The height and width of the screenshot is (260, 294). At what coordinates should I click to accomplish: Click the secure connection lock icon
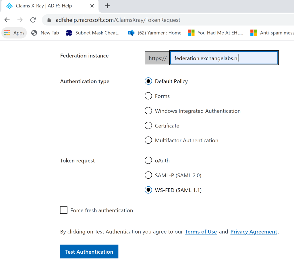49,20
